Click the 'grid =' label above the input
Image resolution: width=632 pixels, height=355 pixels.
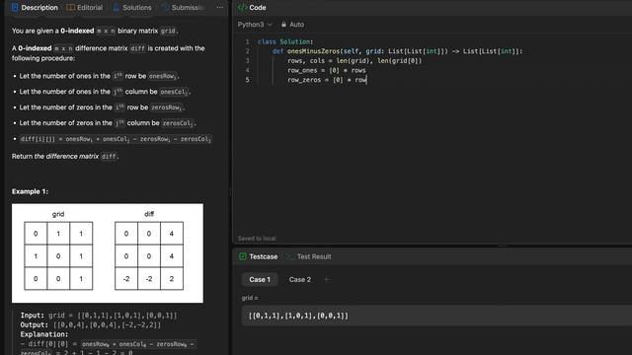point(250,298)
